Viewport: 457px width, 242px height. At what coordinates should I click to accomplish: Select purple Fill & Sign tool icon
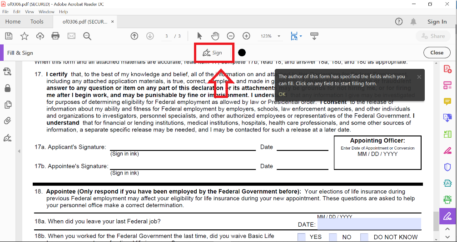click(447, 216)
